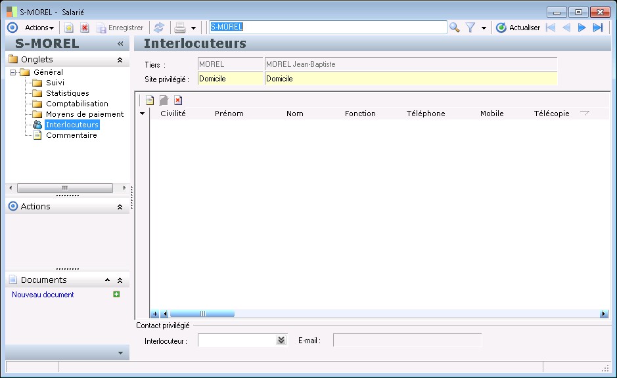The height and width of the screenshot is (378, 617).
Task: Click the Nouveau document link
Action: (x=43, y=295)
